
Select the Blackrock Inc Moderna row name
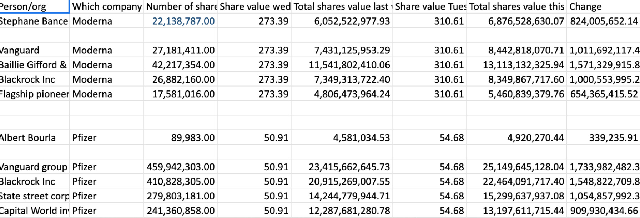point(35,79)
